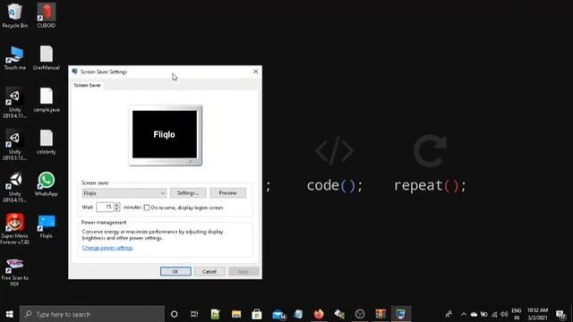Open the notification center icon
Screen dimensions: 573x322
click(560, 314)
